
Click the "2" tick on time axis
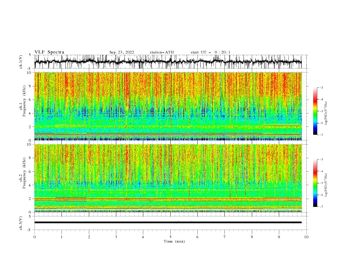[x=89, y=237]
